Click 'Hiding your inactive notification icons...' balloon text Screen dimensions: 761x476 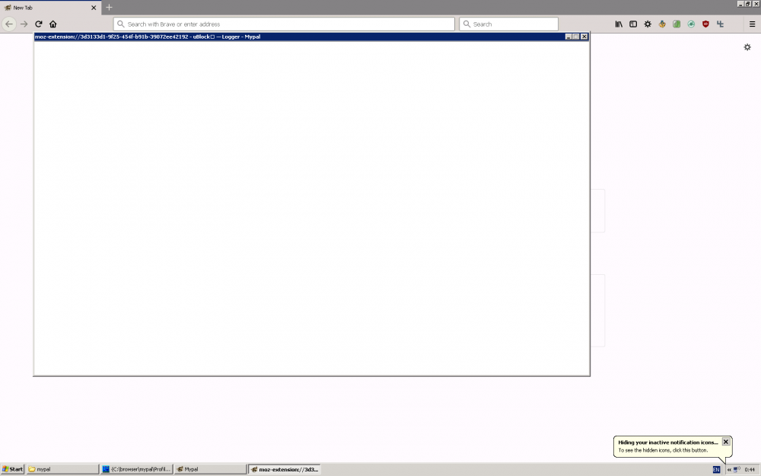pos(668,442)
